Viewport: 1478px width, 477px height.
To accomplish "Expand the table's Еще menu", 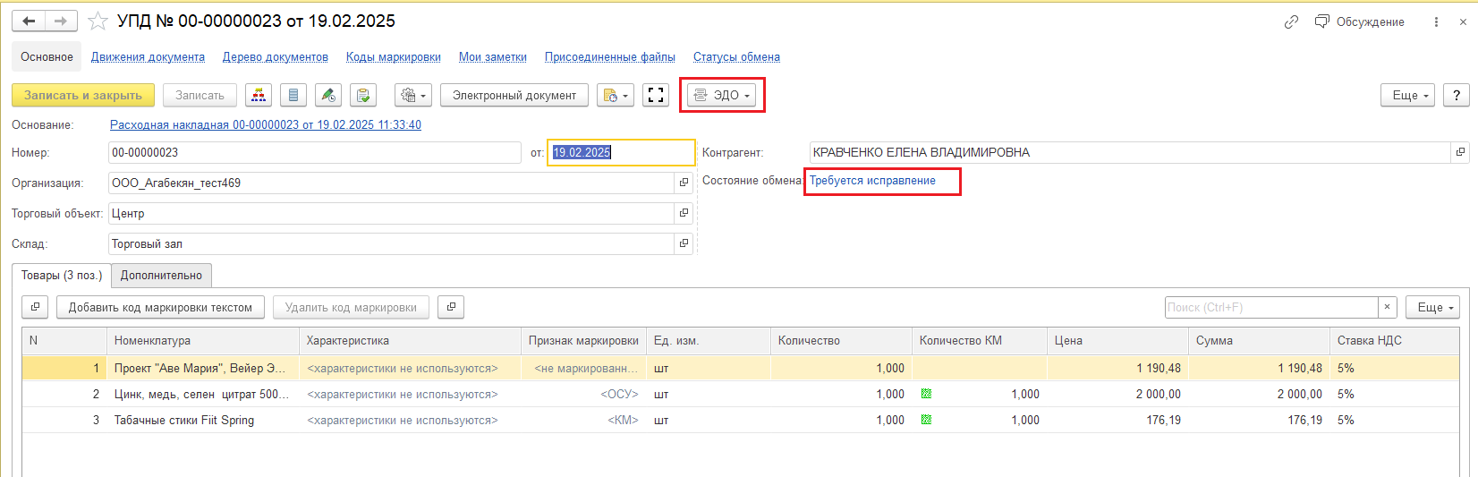I will pyautogui.click(x=1432, y=307).
